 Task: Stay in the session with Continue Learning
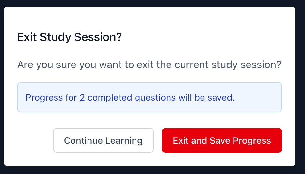tap(103, 140)
